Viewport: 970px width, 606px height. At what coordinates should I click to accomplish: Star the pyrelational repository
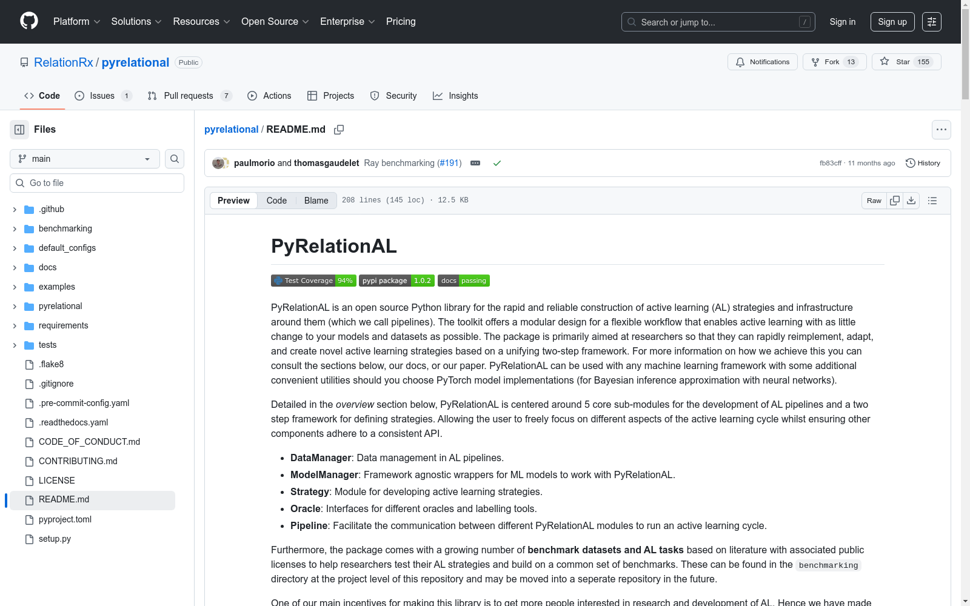coord(906,62)
